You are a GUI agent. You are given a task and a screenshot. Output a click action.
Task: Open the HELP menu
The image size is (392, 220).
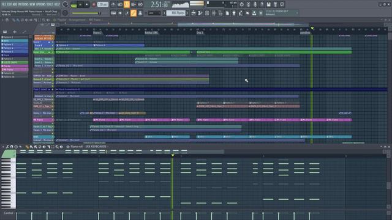[x=57, y=4]
